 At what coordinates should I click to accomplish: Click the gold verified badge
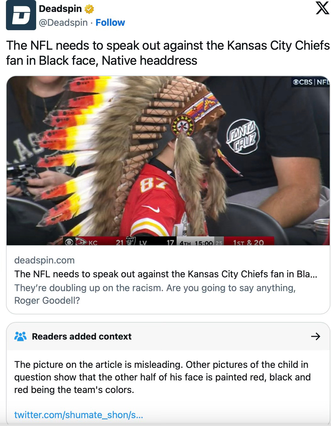coord(89,9)
